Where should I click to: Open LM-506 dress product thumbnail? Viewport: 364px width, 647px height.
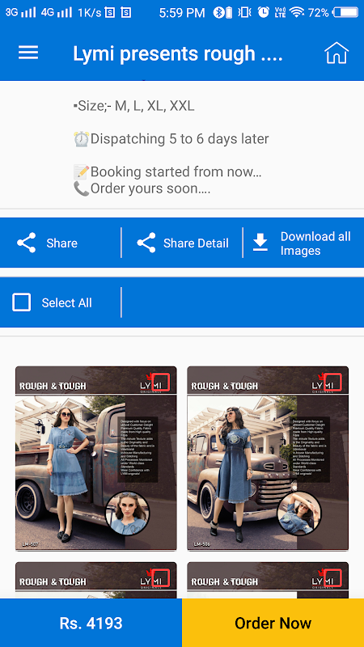pos(268,458)
